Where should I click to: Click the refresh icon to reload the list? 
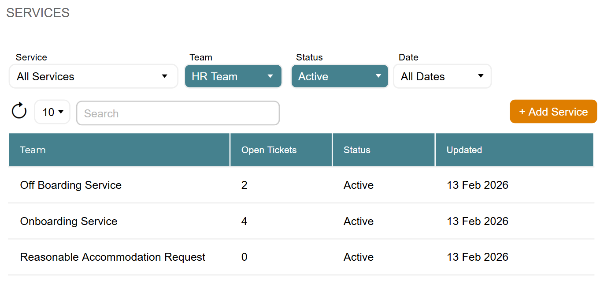coord(19,111)
